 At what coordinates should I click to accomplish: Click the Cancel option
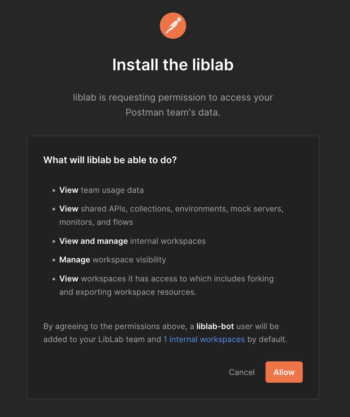click(242, 372)
